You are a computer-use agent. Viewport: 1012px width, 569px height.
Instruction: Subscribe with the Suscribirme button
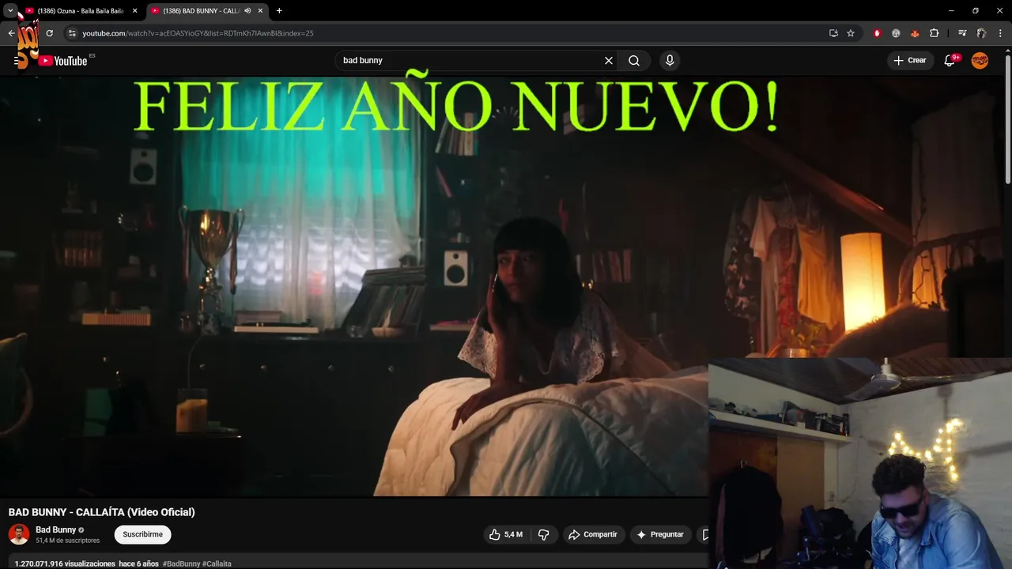142,535
